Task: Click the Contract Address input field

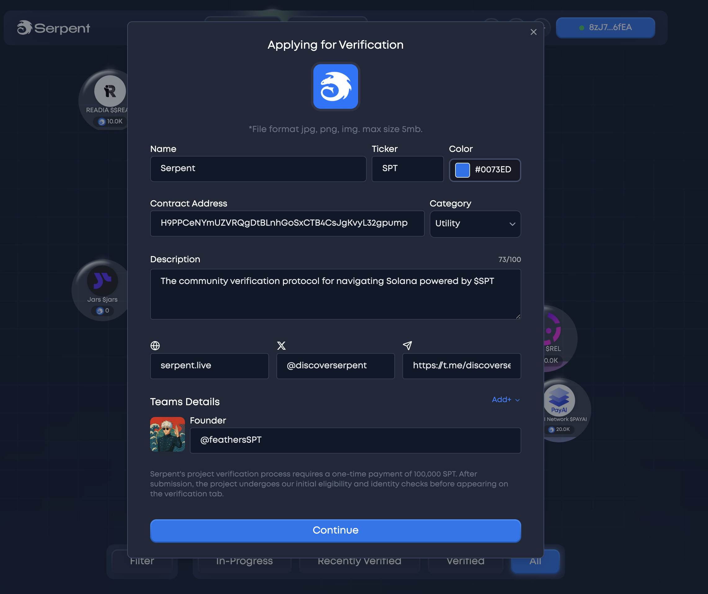Action: pos(287,224)
